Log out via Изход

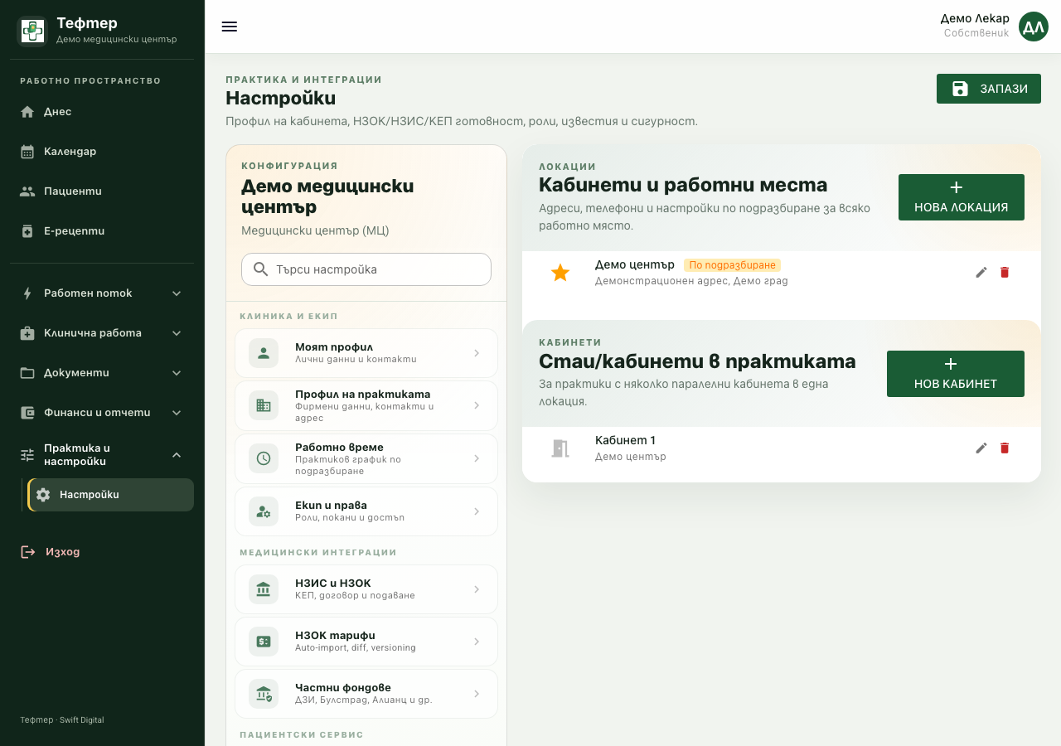[x=102, y=552]
